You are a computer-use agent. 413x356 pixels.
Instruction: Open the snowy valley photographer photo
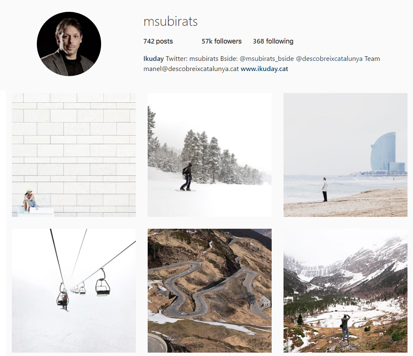(x=345, y=290)
